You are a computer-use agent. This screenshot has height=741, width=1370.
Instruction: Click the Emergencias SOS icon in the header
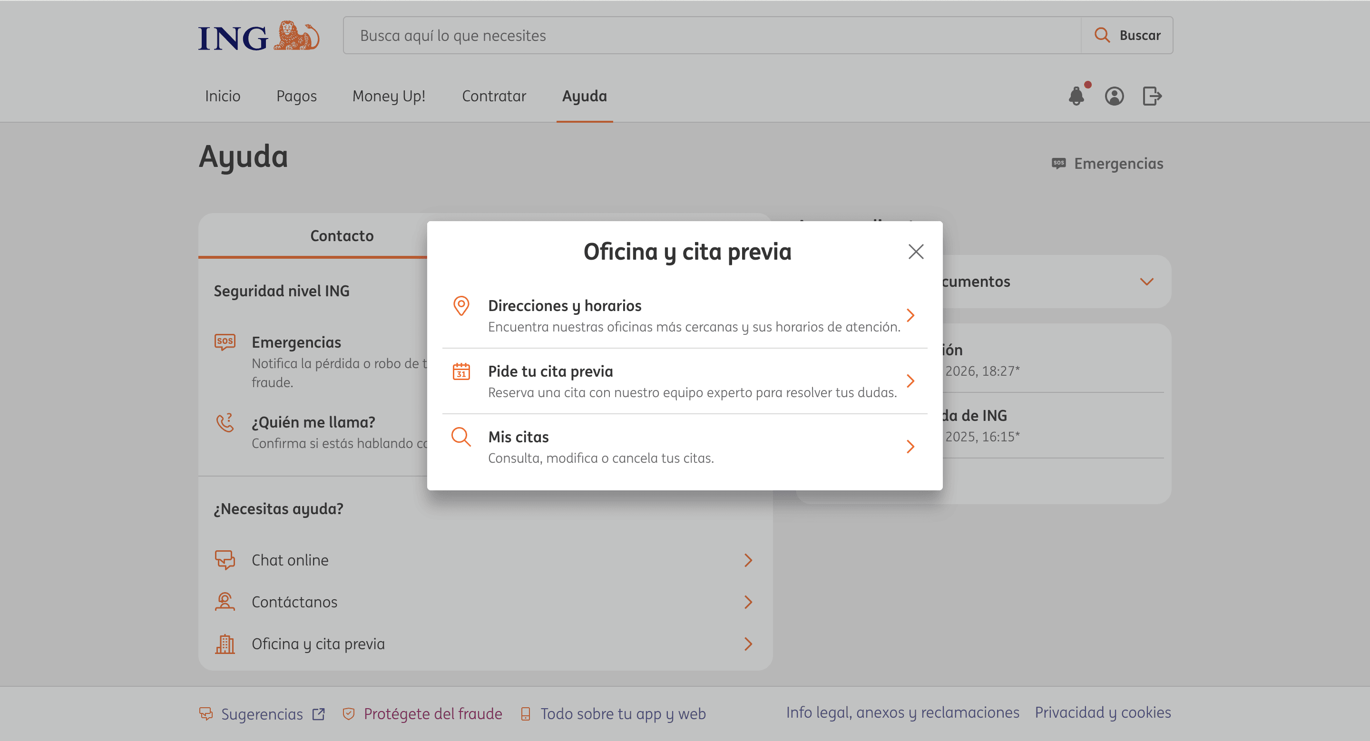(1058, 163)
